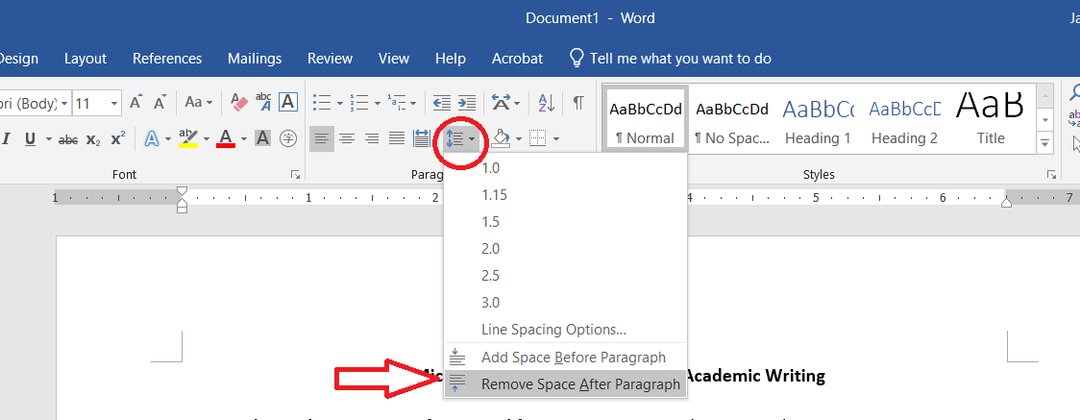This screenshot has height=420, width=1080.
Task: Open the Acrobat tab
Action: tap(517, 59)
